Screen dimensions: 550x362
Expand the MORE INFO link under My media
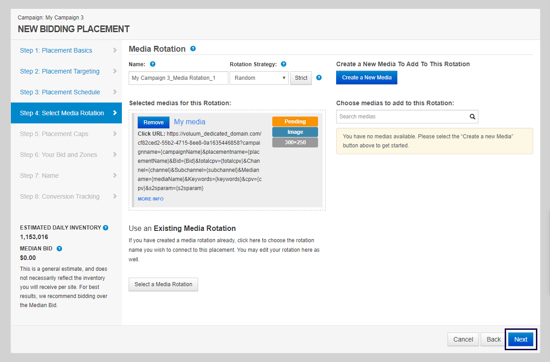(x=150, y=199)
